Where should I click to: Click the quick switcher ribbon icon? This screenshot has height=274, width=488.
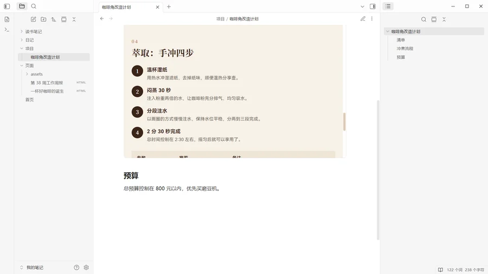point(7,19)
